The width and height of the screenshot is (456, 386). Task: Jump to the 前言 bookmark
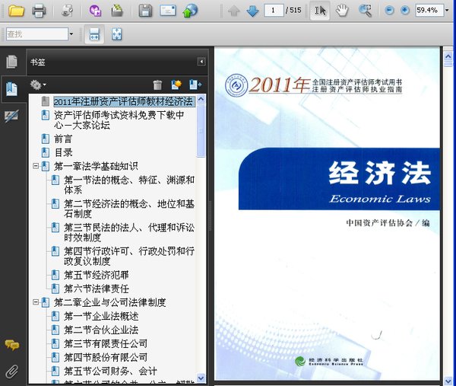point(63,139)
